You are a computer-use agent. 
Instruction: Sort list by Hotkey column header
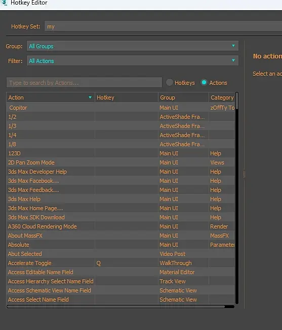click(x=126, y=97)
